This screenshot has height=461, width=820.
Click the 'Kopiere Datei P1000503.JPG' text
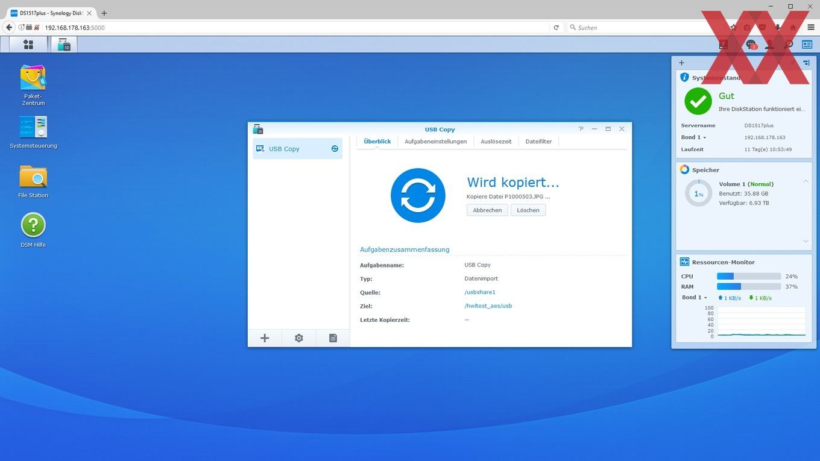508,196
